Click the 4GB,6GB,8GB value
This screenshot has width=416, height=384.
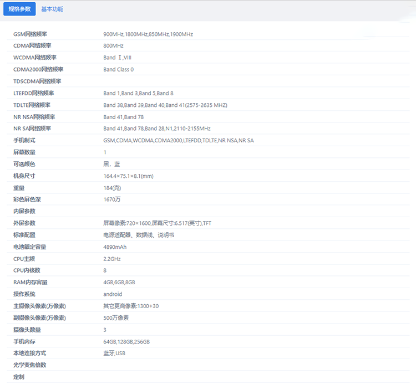pyautogui.click(x=119, y=282)
